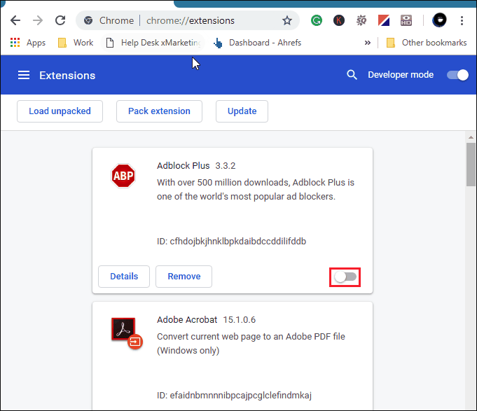Click the Adblock Plus description text
Viewport: 477px width, 411px height.
click(256, 189)
